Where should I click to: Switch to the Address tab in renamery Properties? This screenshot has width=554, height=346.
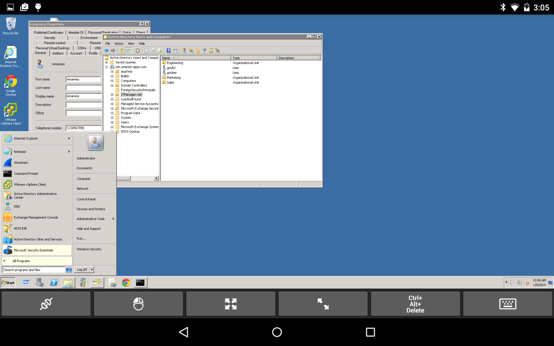58,53
